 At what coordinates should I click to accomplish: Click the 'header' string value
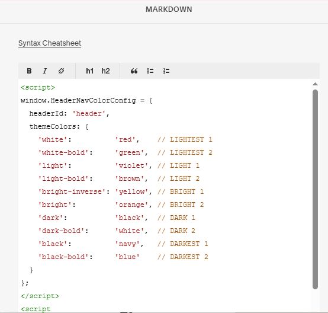89,114
